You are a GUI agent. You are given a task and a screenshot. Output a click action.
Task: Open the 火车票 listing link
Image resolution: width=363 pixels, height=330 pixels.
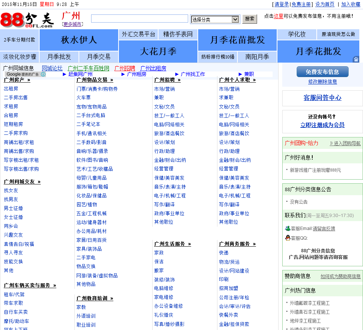[x=84, y=97]
